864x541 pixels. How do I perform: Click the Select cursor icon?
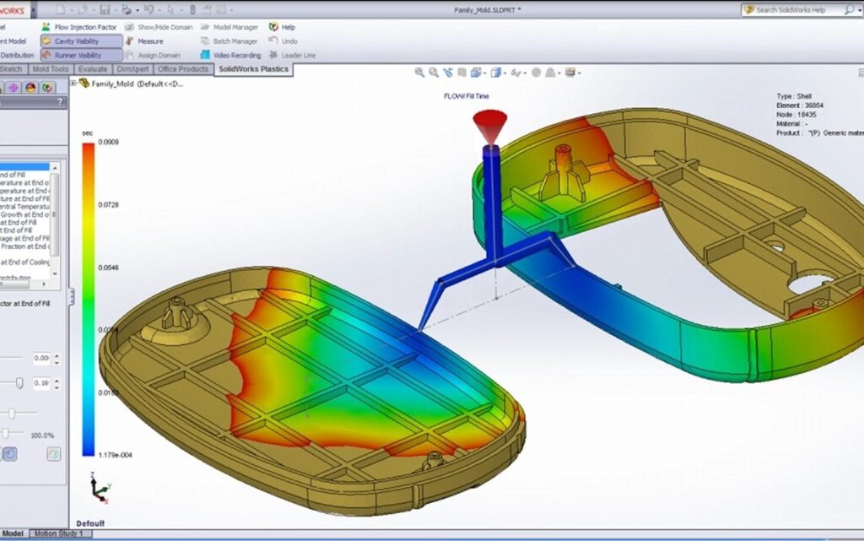[170, 9]
